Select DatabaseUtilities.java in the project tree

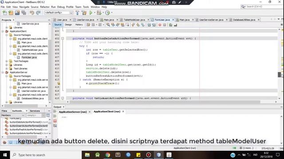point(32,98)
